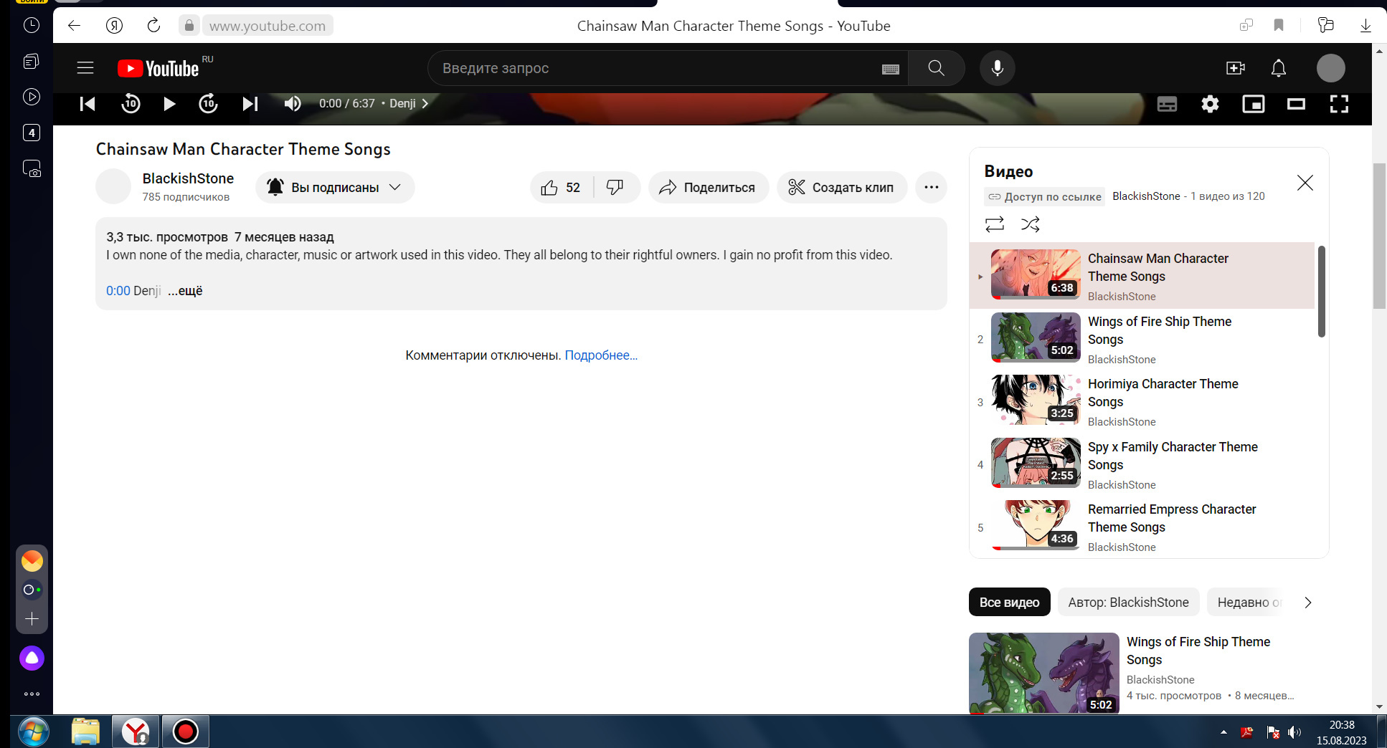Open the Create video icon

[x=1235, y=68]
